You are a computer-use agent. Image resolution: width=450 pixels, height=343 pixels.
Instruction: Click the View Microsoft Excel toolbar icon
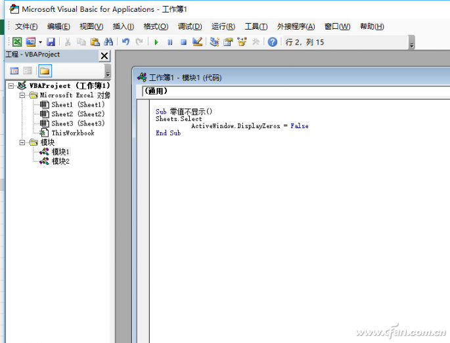tap(17, 42)
